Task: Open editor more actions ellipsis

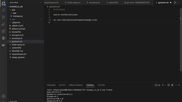Action: 179,3
